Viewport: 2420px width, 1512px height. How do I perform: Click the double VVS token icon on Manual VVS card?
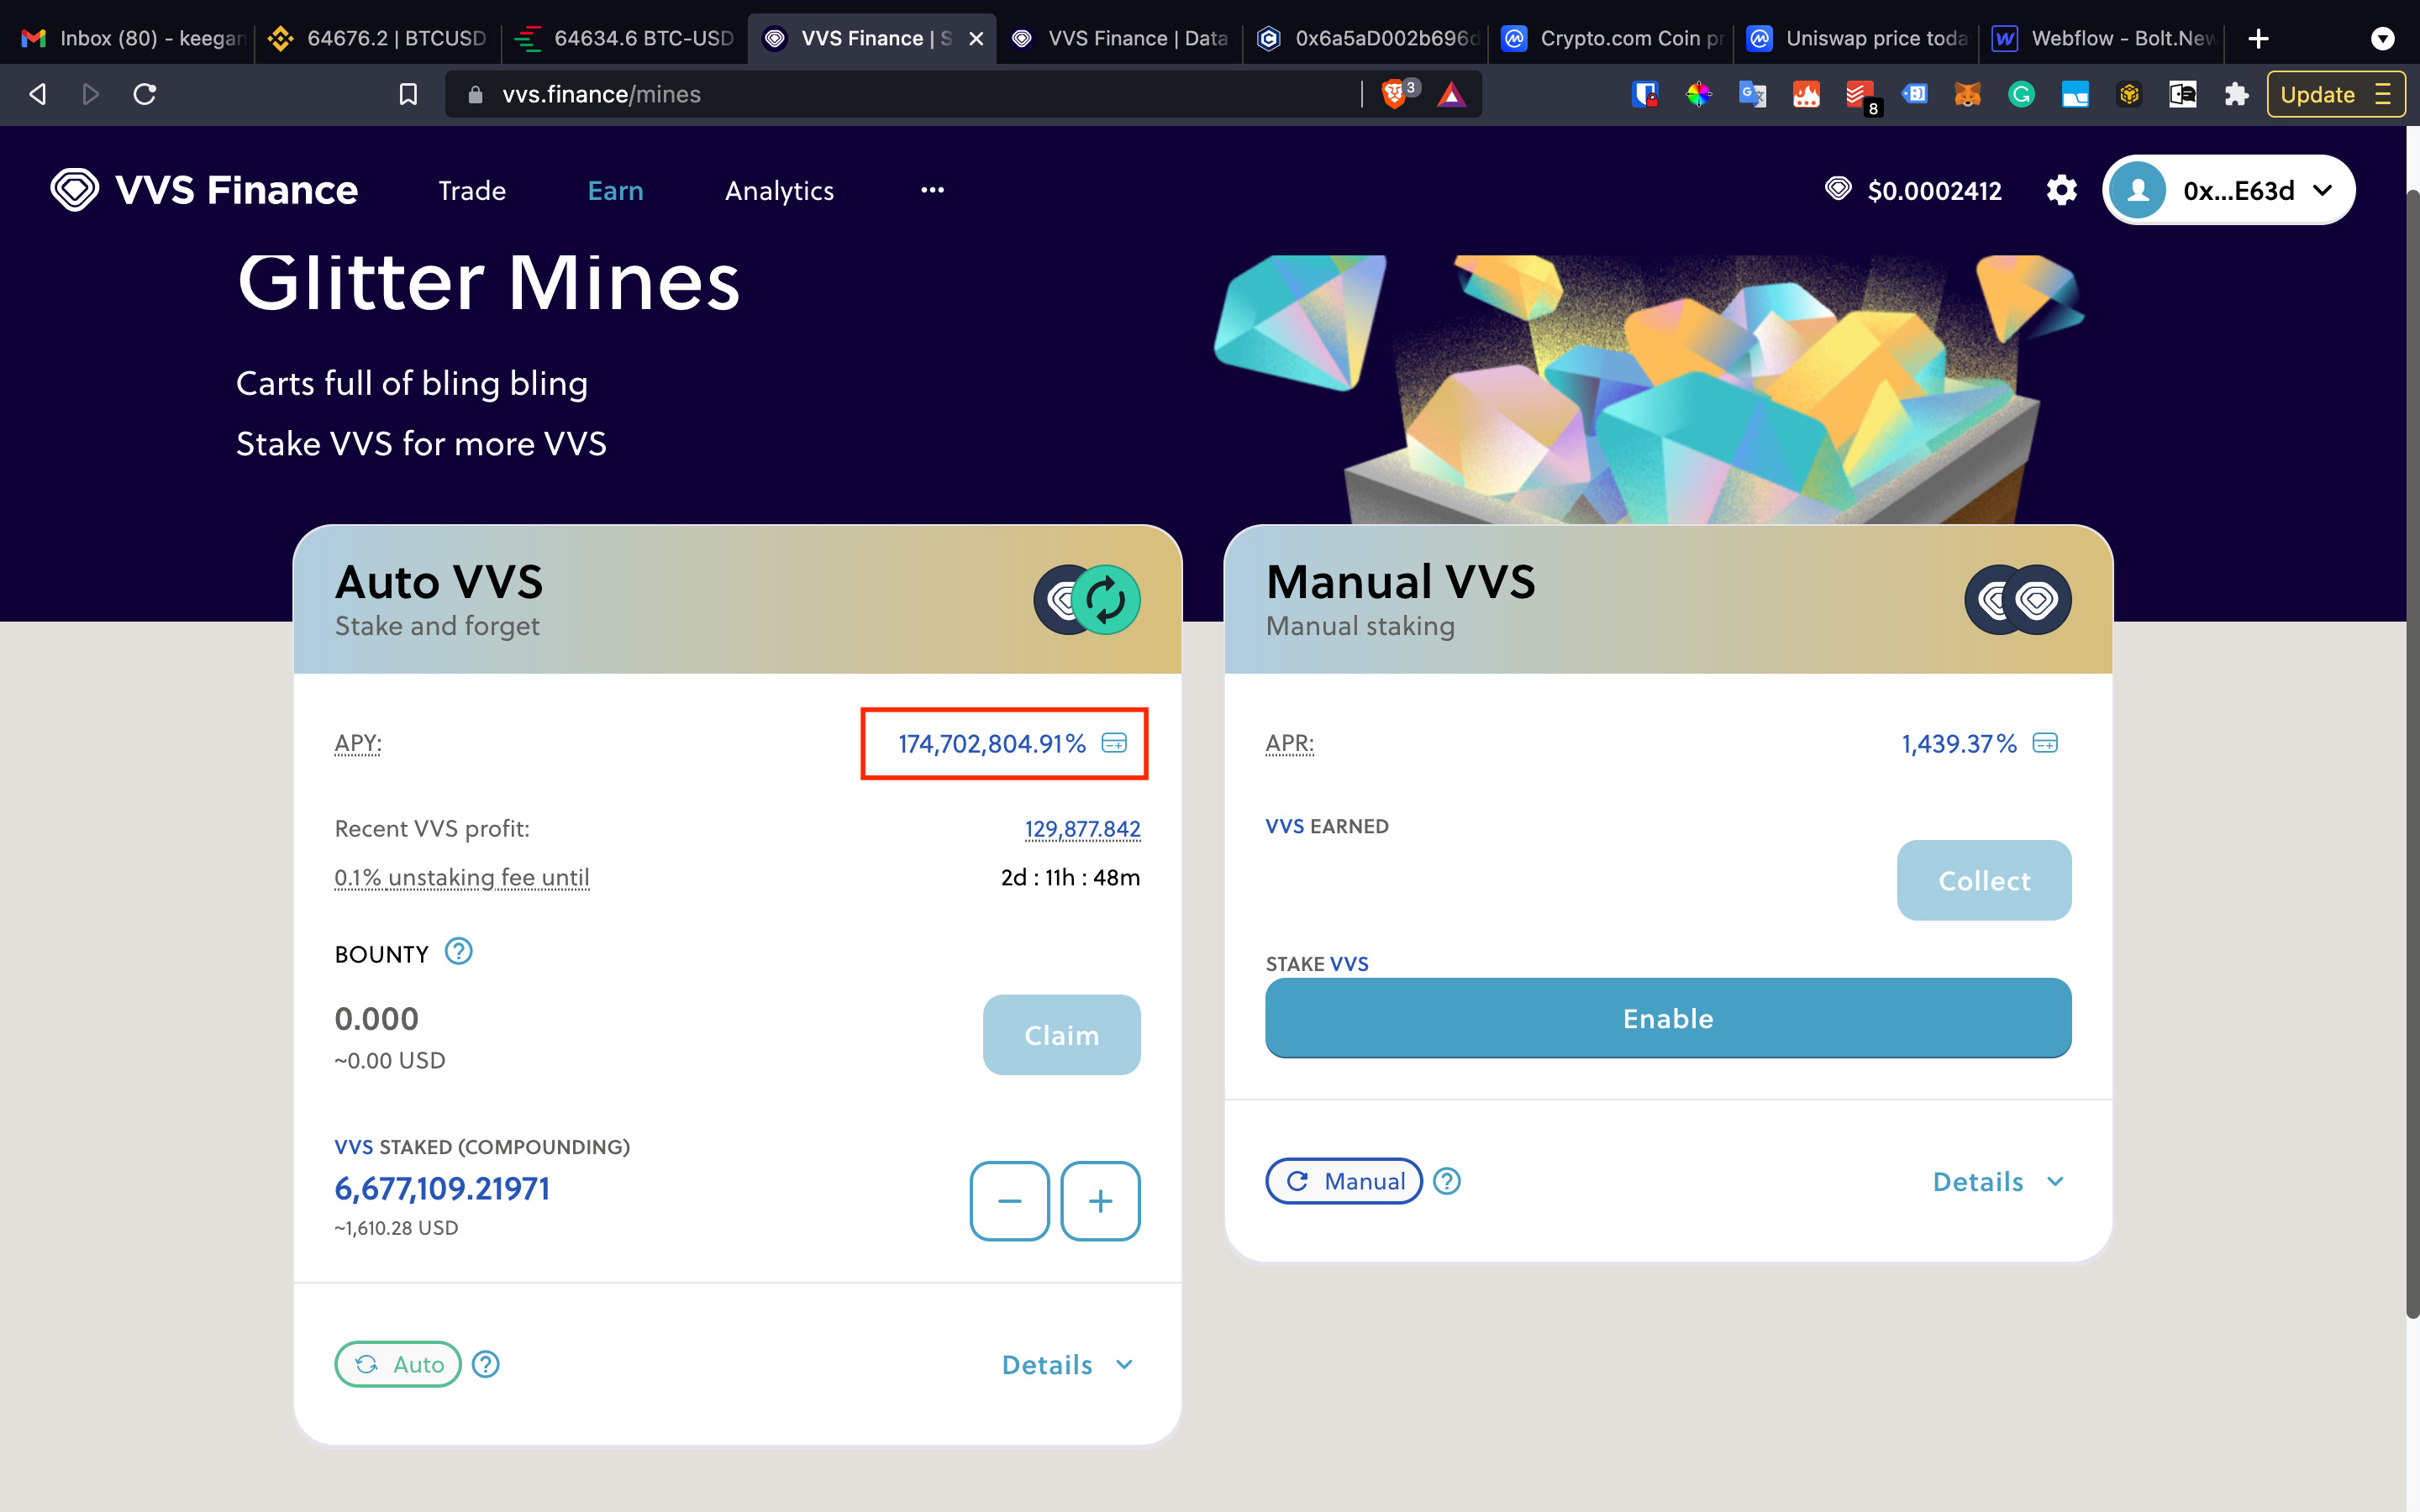point(2020,600)
